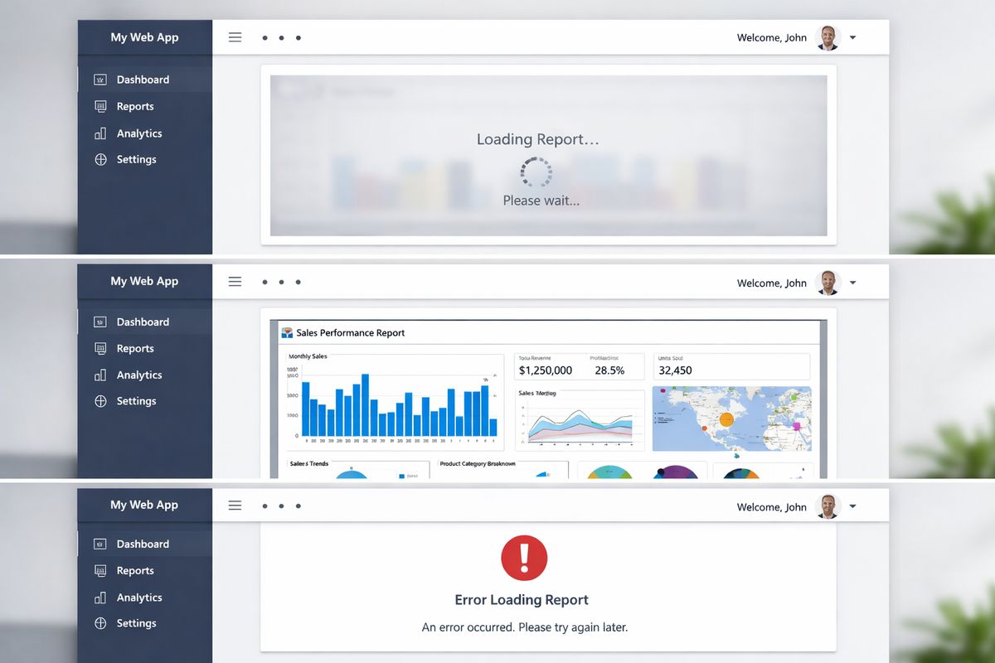Viewport: 995px width, 663px height.
Task: Click the Monthly Sales bar chart
Action: [x=399, y=404]
